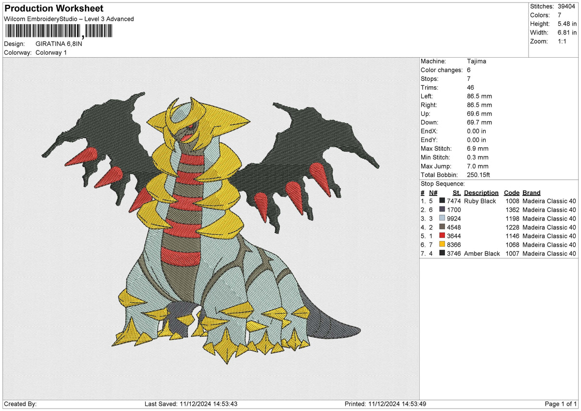Image resolution: width=581 pixels, height=411 pixels.
Task: Click the Amber Black color swatch
Action: click(x=442, y=253)
